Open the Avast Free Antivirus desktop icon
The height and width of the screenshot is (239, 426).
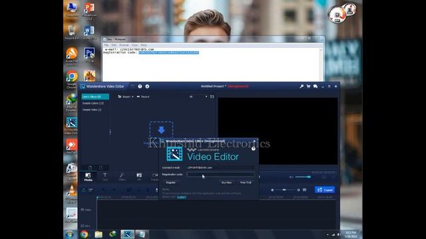tap(71, 56)
